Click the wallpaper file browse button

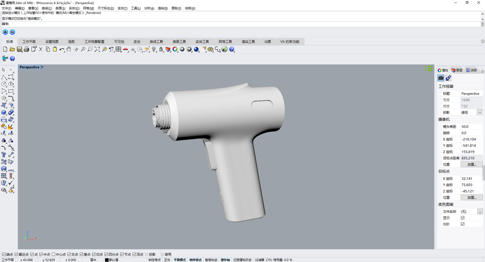coord(480,212)
